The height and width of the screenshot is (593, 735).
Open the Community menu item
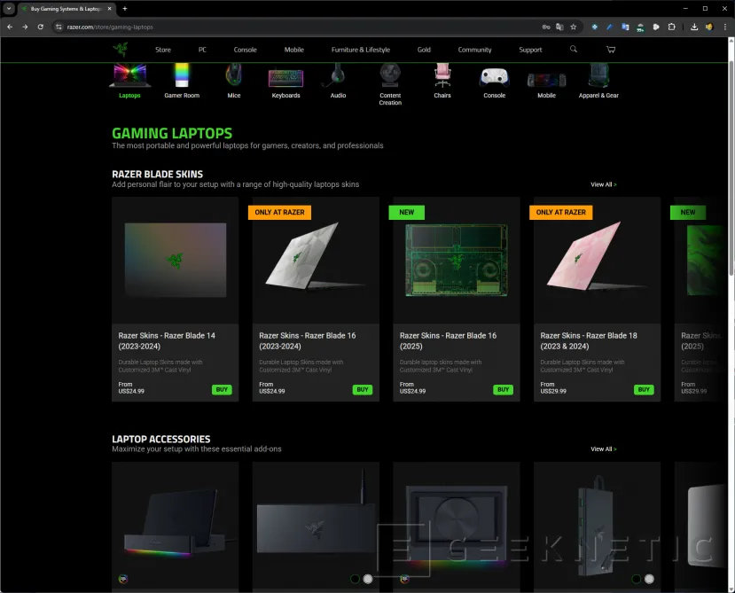(475, 50)
